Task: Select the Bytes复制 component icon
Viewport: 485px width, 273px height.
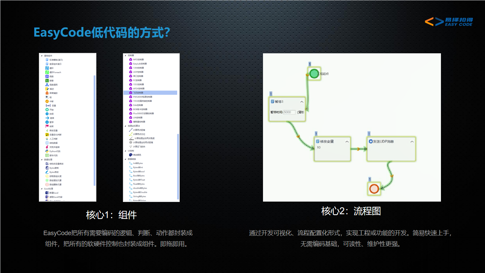Action: tap(47, 168)
